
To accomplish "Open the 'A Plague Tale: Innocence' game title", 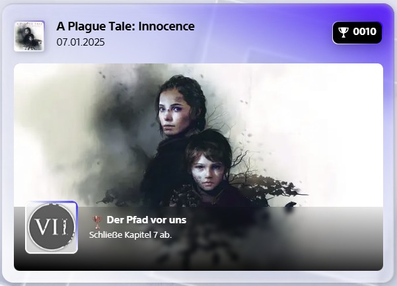I will pyautogui.click(x=126, y=26).
